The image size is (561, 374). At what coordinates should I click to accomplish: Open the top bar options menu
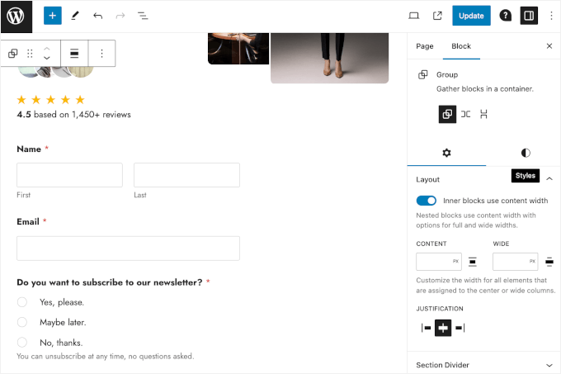click(x=551, y=16)
